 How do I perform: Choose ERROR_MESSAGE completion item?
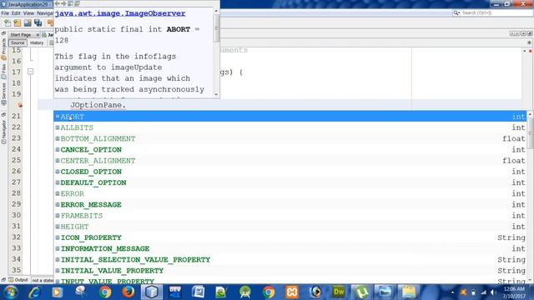[290, 204]
